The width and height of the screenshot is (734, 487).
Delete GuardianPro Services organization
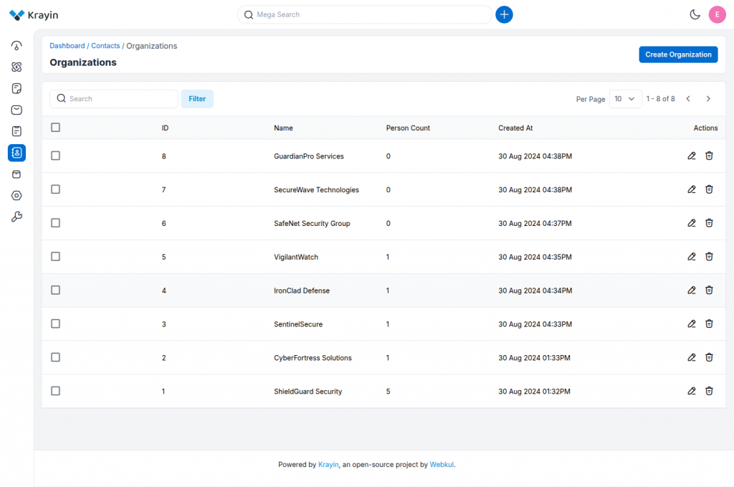[x=709, y=156]
